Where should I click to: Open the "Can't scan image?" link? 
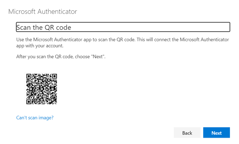(35, 117)
